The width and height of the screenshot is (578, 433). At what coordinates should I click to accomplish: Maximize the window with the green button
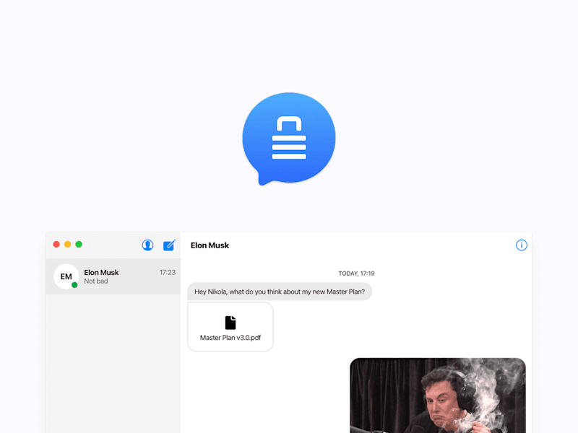click(x=79, y=244)
